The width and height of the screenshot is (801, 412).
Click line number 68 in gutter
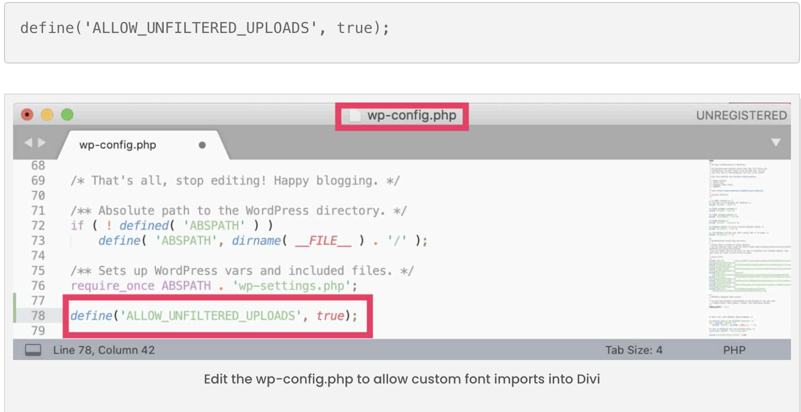click(38, 165)
